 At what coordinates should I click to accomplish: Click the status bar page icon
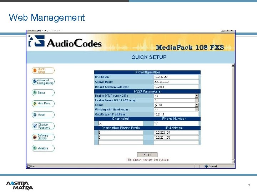click(28, 166)
